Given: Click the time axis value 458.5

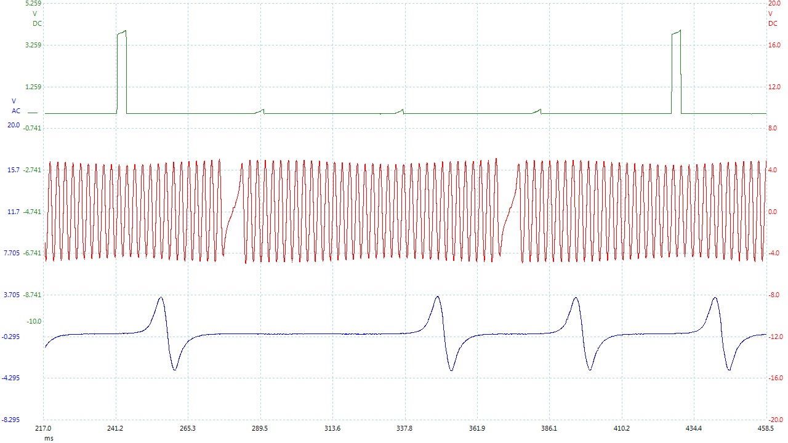Looking at the screenshot, I should 766,429.
